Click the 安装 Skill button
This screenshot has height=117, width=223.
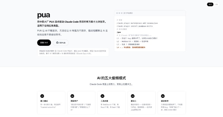44,43
